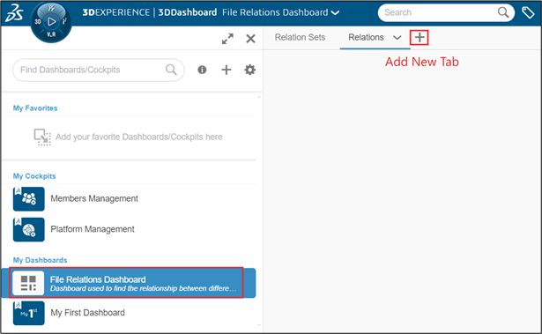Close the dashboards list panel
Image resolution: width=542 pixels, height=334 pixels.
coord(250,39)
